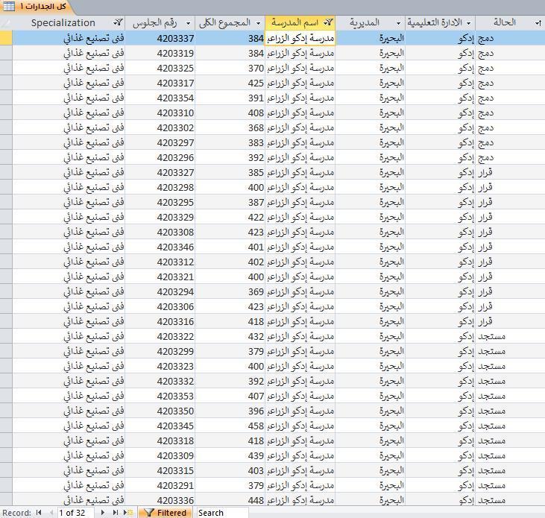Click seat number cell 4203327
This screenshot has width=545, height=518.
click(x=160, y=173)
